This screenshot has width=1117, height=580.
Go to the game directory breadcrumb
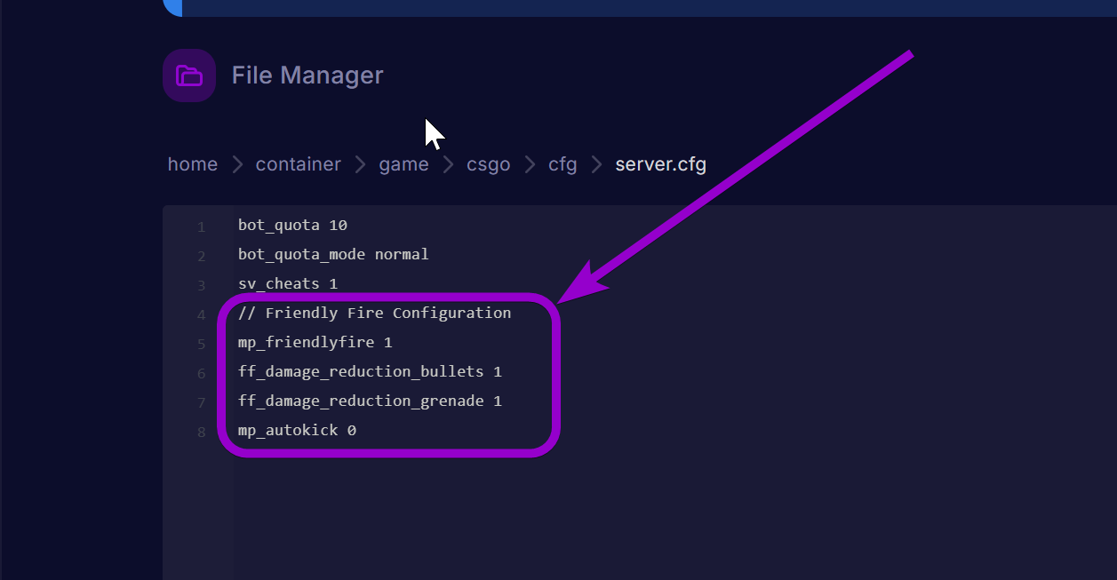tap(403, 164)
